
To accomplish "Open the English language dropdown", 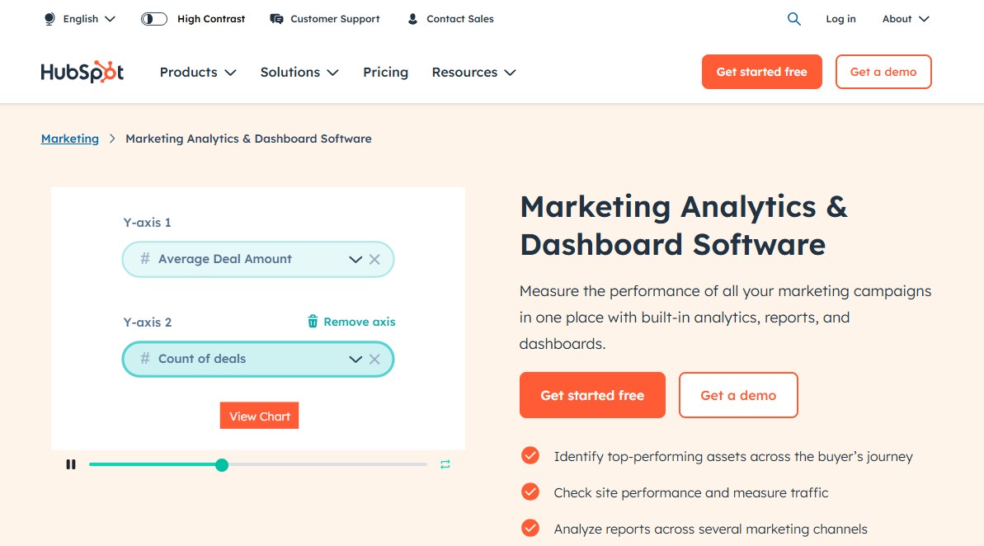I will click(x=88, y=19).
